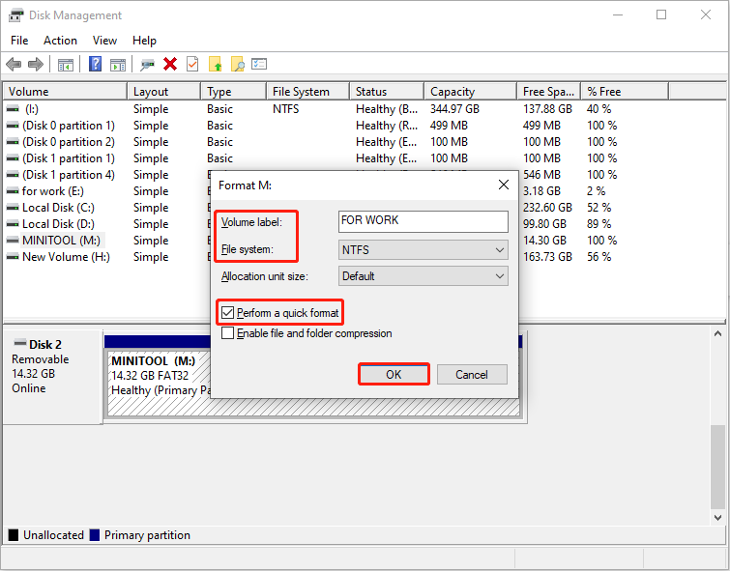This screenshot has width=730, height=571.
Task: Sort by the Status column header
Action: [387, 92]
